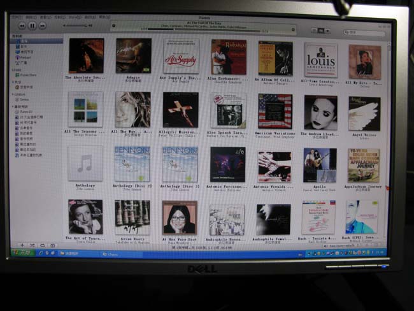Screen dimensions: 414x311
Task: Open the Louis Armstrong album cover
Action: 321,60
